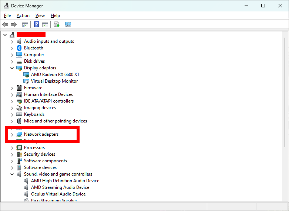Image resolution: width=289 pixels, height=211 pixels.
Task: Expand the Network adapters category
Action: tap(12, 135)
